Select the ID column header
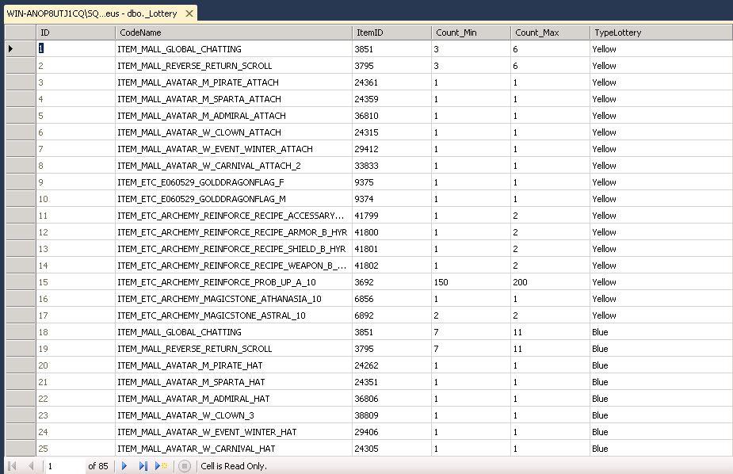Viewport: 733px width, 474px height. pos(75,32)
